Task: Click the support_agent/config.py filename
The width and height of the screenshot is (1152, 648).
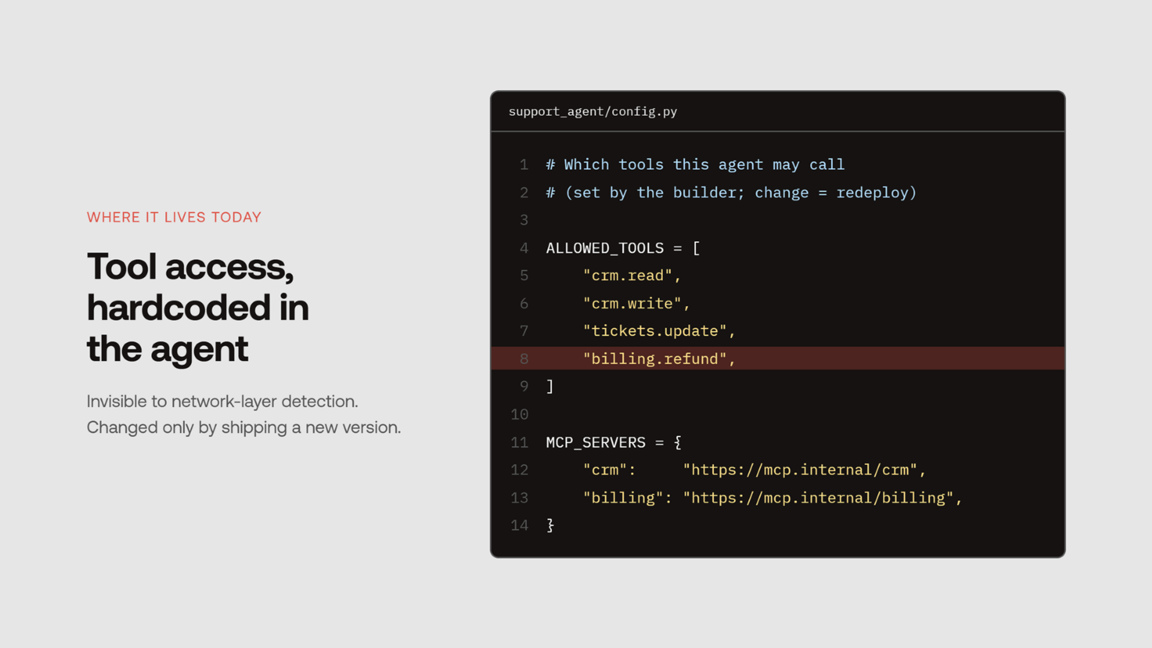Action: (x=593, y=112)
